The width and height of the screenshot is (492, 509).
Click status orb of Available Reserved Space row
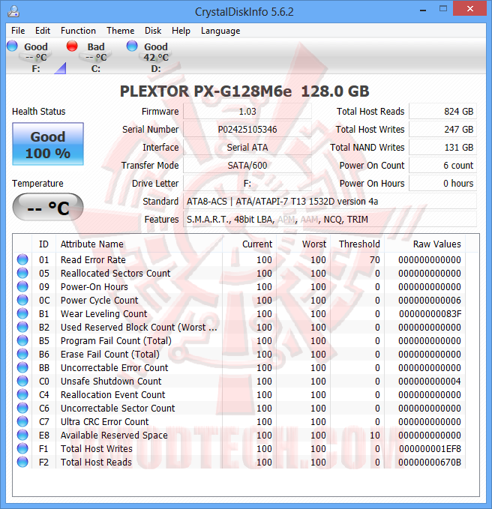pos(22,435)
